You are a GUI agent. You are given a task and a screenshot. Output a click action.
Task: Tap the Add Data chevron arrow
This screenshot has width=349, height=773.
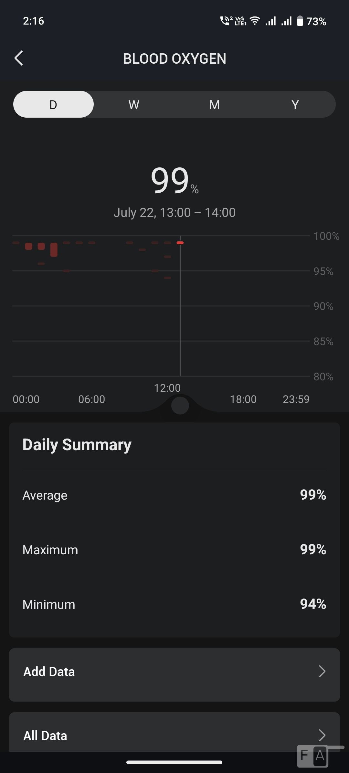pyautogui.click(x=322, y=671)
